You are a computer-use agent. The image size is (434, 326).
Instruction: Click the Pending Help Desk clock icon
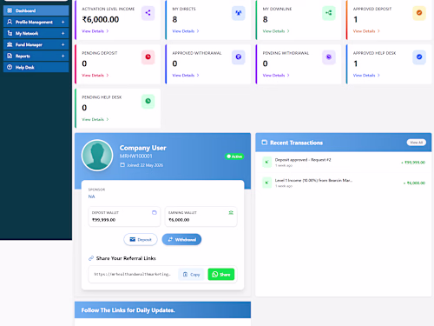point(148,101)
